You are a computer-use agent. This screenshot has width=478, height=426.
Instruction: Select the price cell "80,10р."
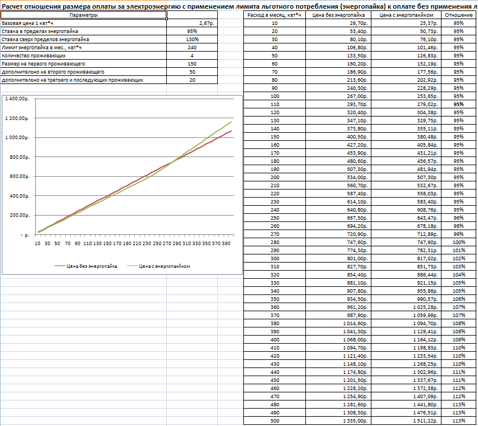tap(338, 39)
